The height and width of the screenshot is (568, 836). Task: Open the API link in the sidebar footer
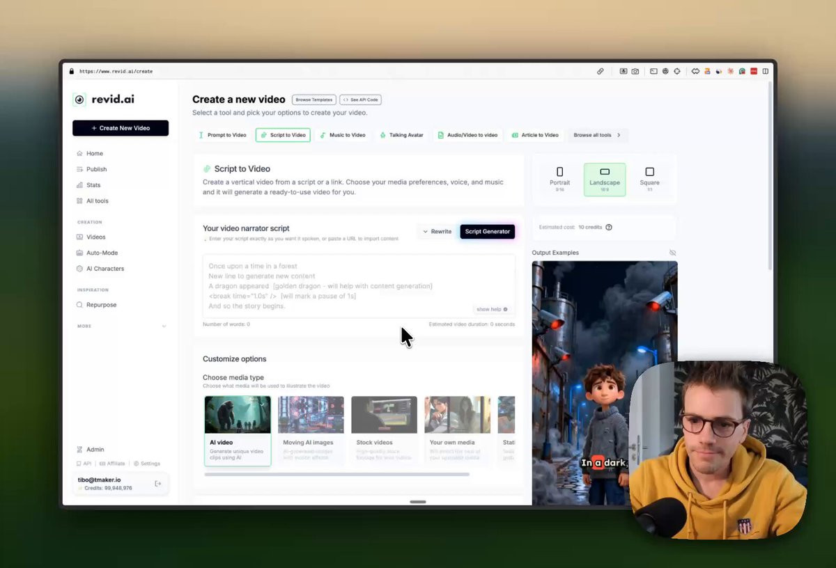click(84, 464)
